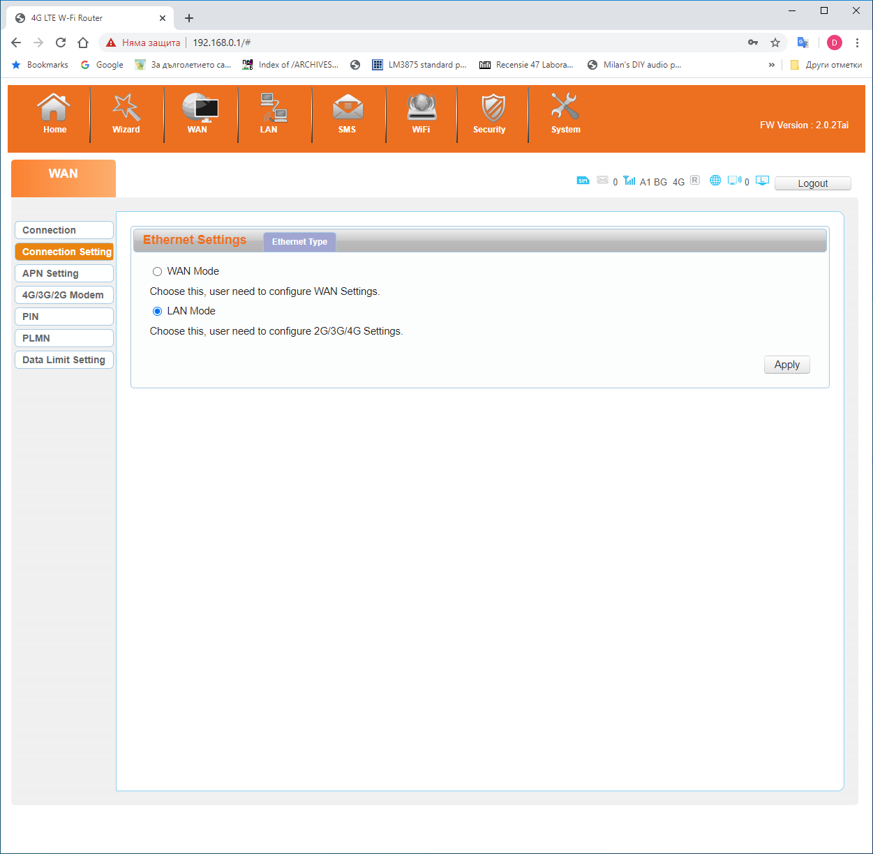Open 4G/3G/2G Modem sidebar item

pyautogui.click(x=64, y=295)
